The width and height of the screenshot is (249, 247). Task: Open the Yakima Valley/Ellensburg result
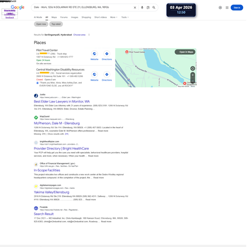pyautogui.click(x=51, y=192)
